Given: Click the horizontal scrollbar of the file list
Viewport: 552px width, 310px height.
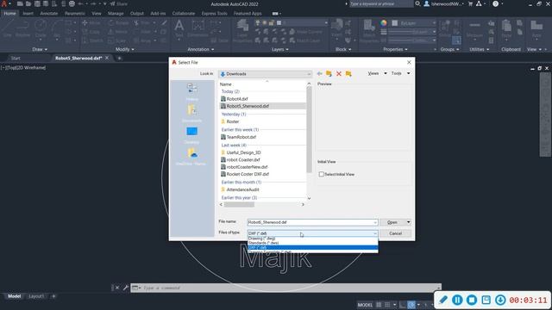Looking at the screenshot, I should (239, 205).
